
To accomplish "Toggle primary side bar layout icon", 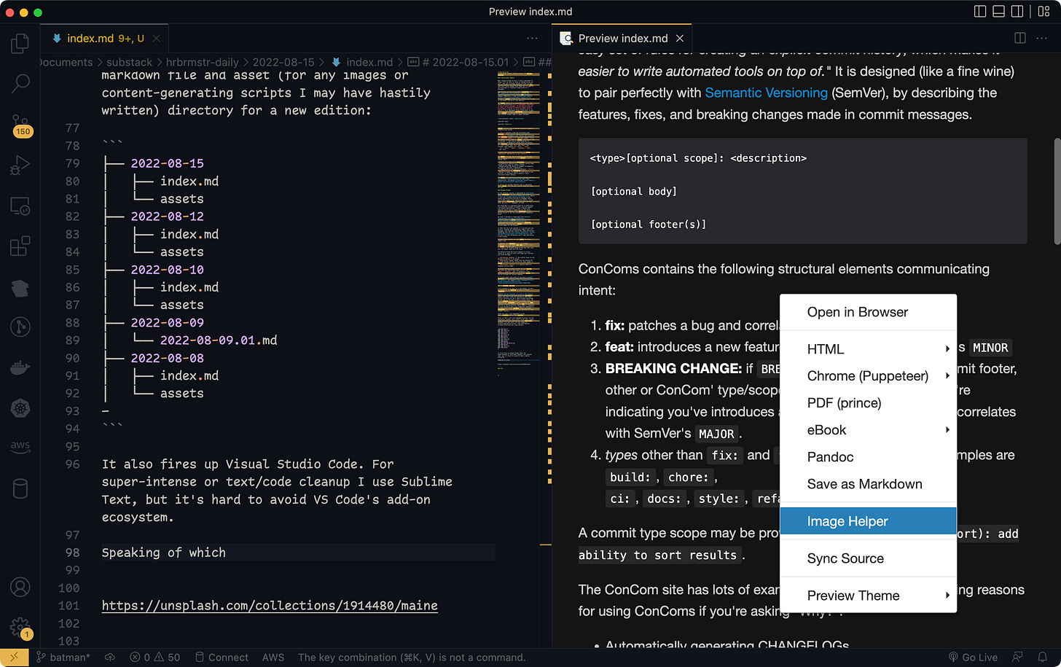I will pyautogui.click(x=980, y=11).
